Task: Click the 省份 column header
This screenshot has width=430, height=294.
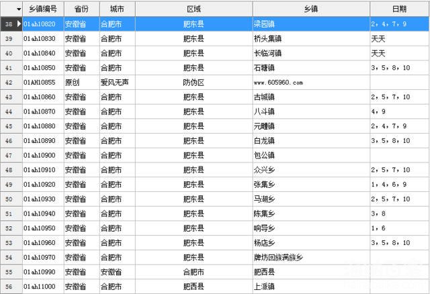Action: tap(81, 9)
